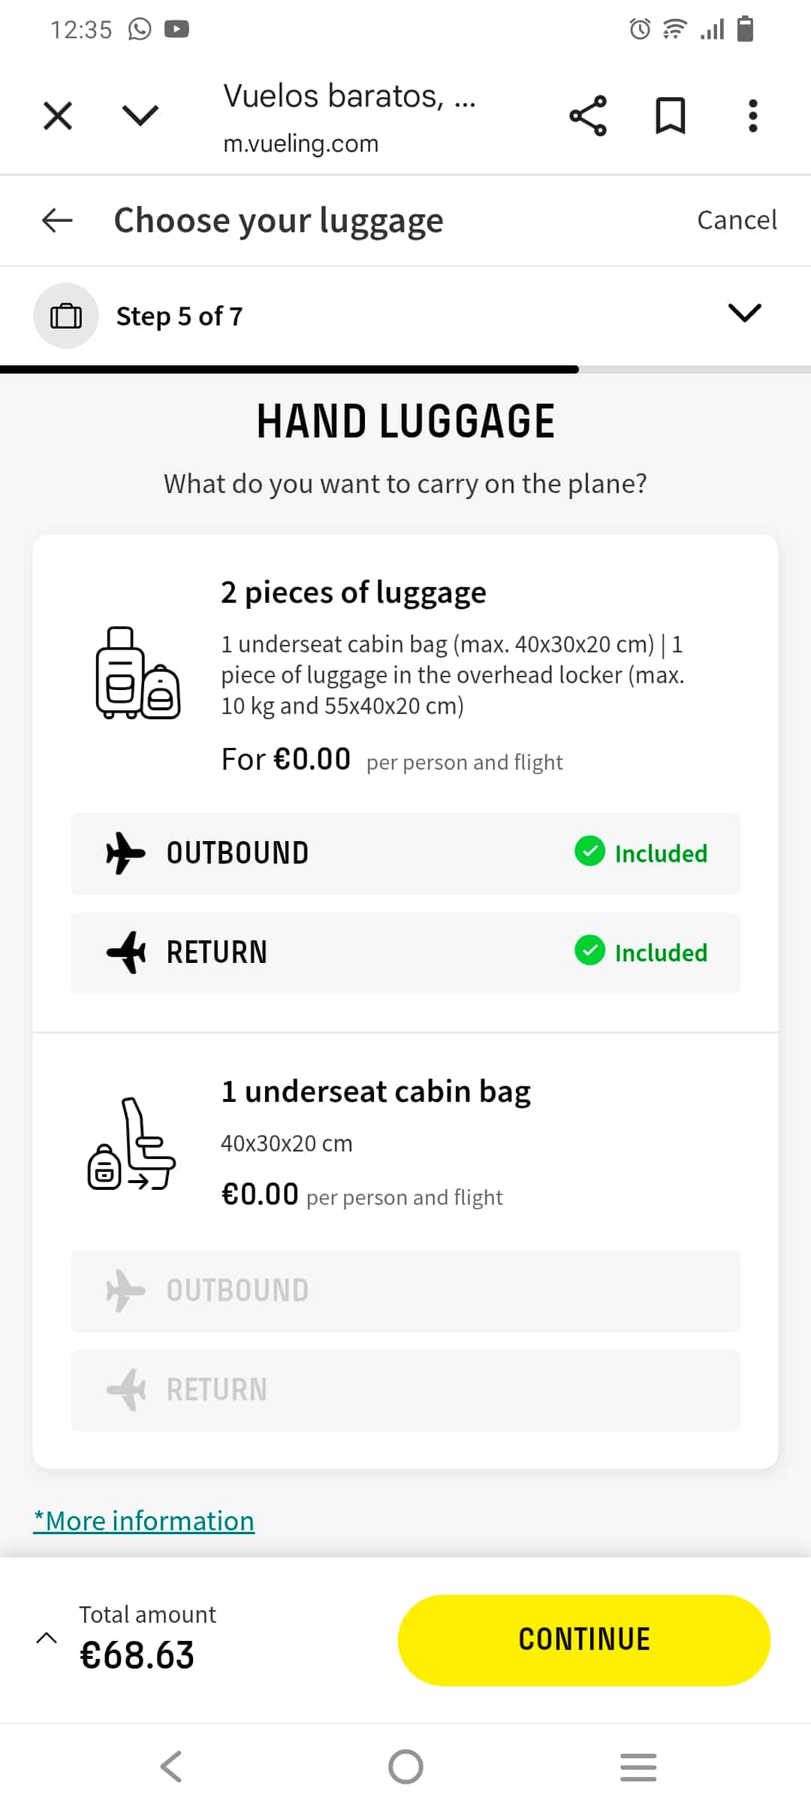Bookmark the current page
This screenshot has width=811, height=1810.
[671, 116]
